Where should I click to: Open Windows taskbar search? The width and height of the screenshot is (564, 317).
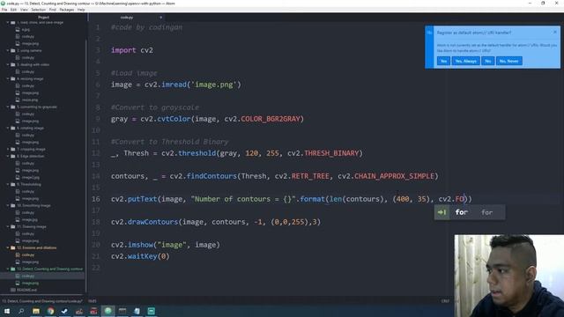21,311
